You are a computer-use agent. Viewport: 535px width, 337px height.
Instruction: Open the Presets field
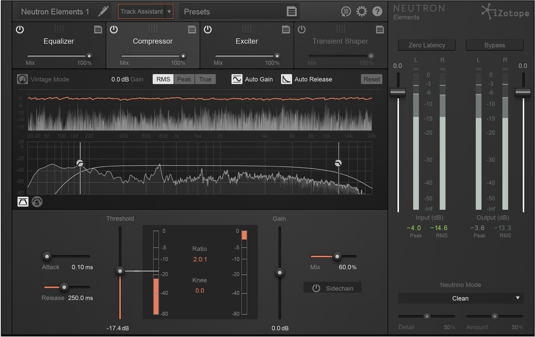pos(239,12)
